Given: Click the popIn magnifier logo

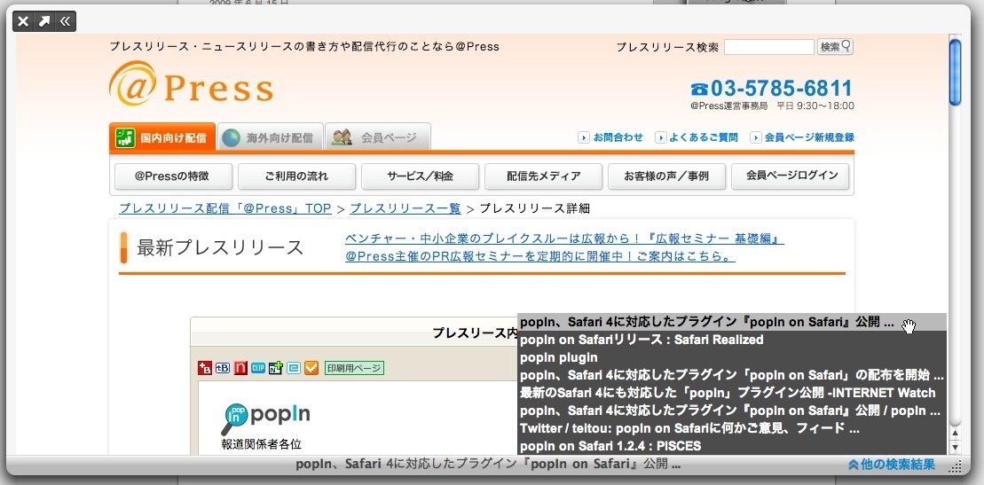Looking at the screenshot, I should [x=265, y=419].
